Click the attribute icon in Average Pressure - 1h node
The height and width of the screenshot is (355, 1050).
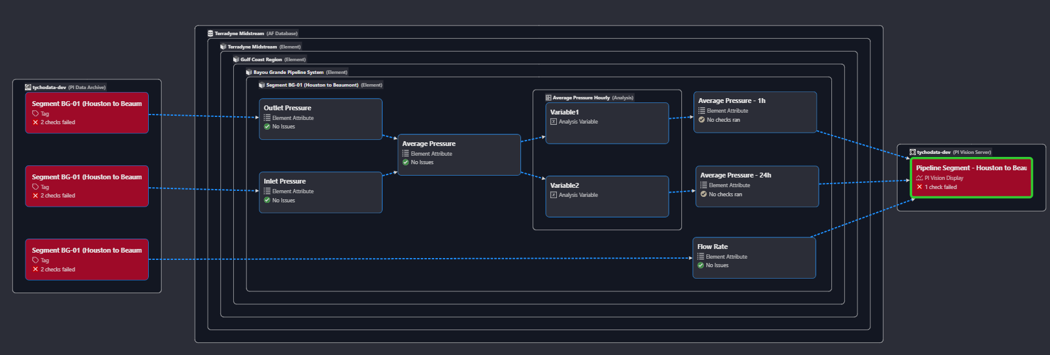[x=702, y=111]
